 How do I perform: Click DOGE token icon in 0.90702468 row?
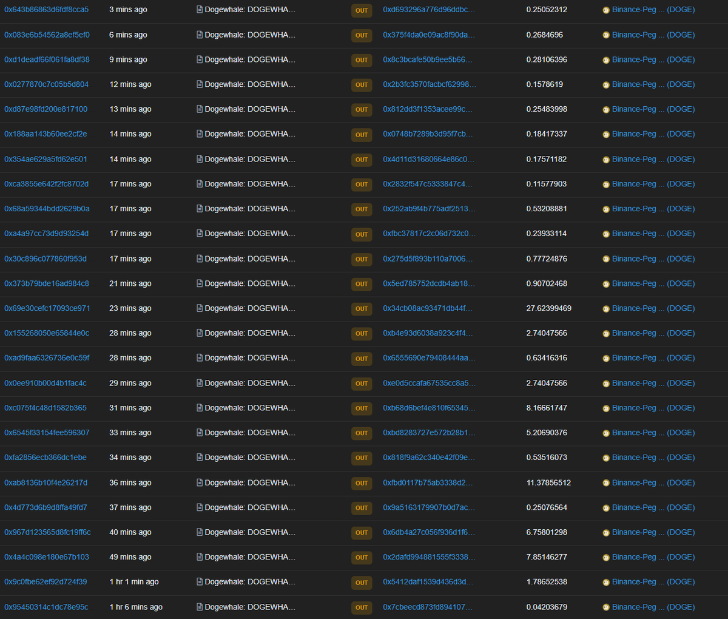point(606,284)
